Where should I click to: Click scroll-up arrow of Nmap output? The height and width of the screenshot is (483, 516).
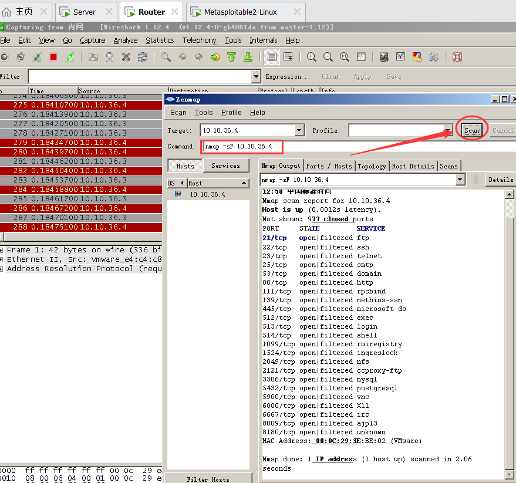pyautogui.click(x=509, y=194)
